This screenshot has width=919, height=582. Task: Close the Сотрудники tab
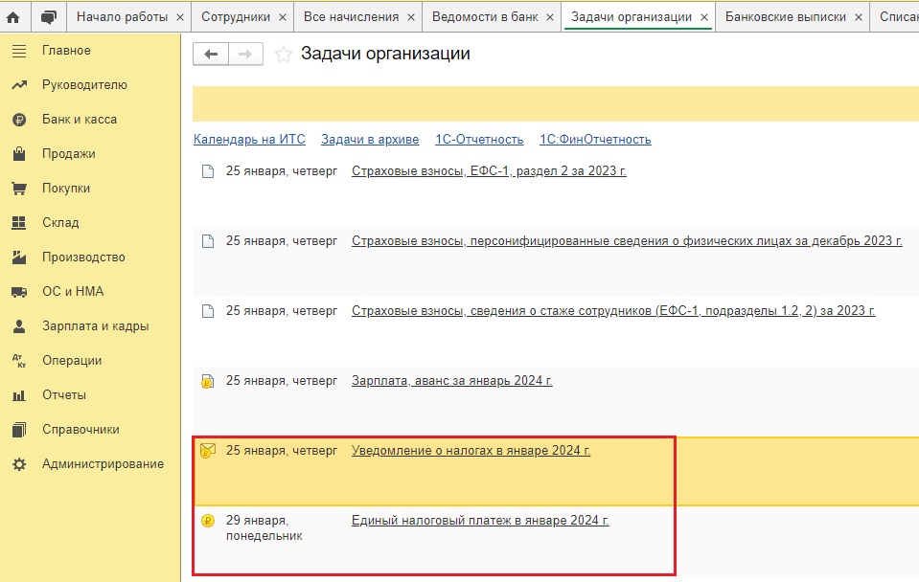coord(283,17)
